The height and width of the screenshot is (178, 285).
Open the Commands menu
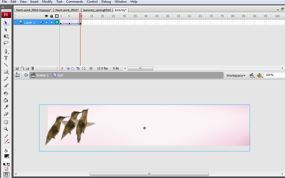click(x=75, y=2)
